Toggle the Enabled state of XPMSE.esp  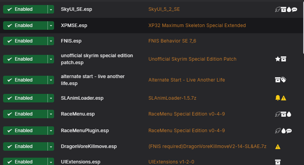(25, 26)
